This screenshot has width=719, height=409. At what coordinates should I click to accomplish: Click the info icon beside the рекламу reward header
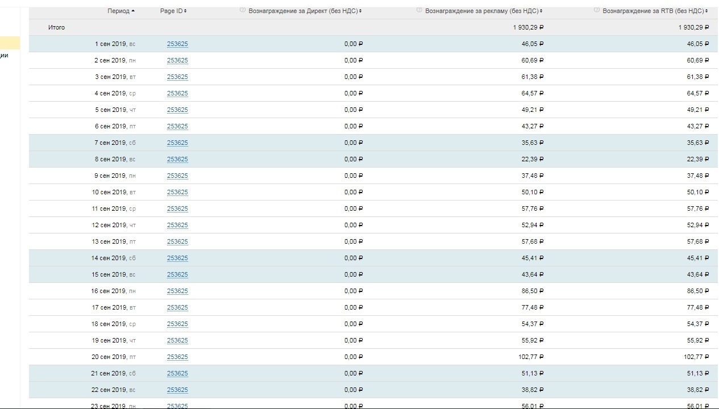pyautogui.click(x=419, y=10)
